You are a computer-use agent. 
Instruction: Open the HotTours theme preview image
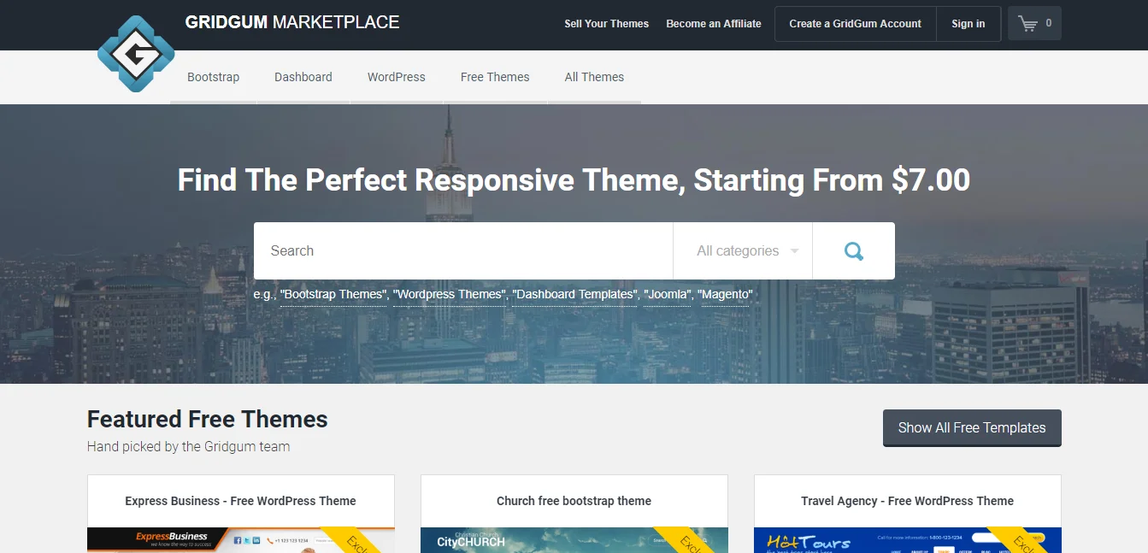[x=908, y=540]
